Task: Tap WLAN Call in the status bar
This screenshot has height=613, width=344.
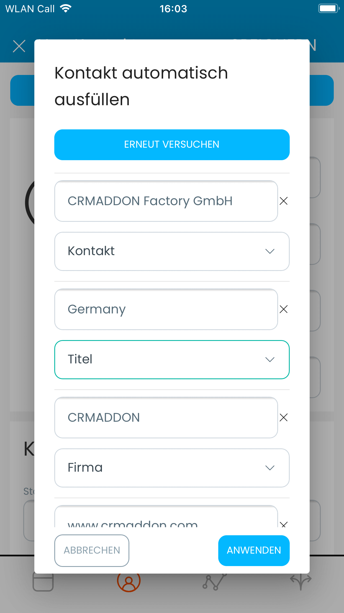Action: (30, 9)
